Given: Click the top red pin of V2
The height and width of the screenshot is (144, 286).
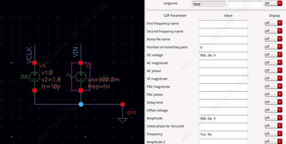Looking at the screenshot, I should pos(81,63).
